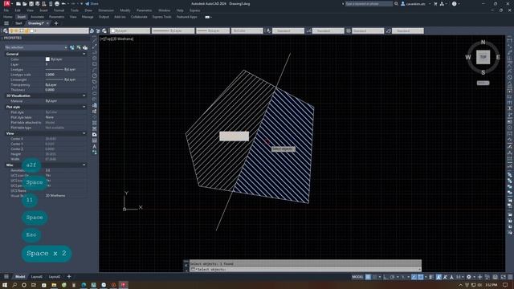
Task: Click the Multileader Style icon in Styles toolbar
Action: 389,31
